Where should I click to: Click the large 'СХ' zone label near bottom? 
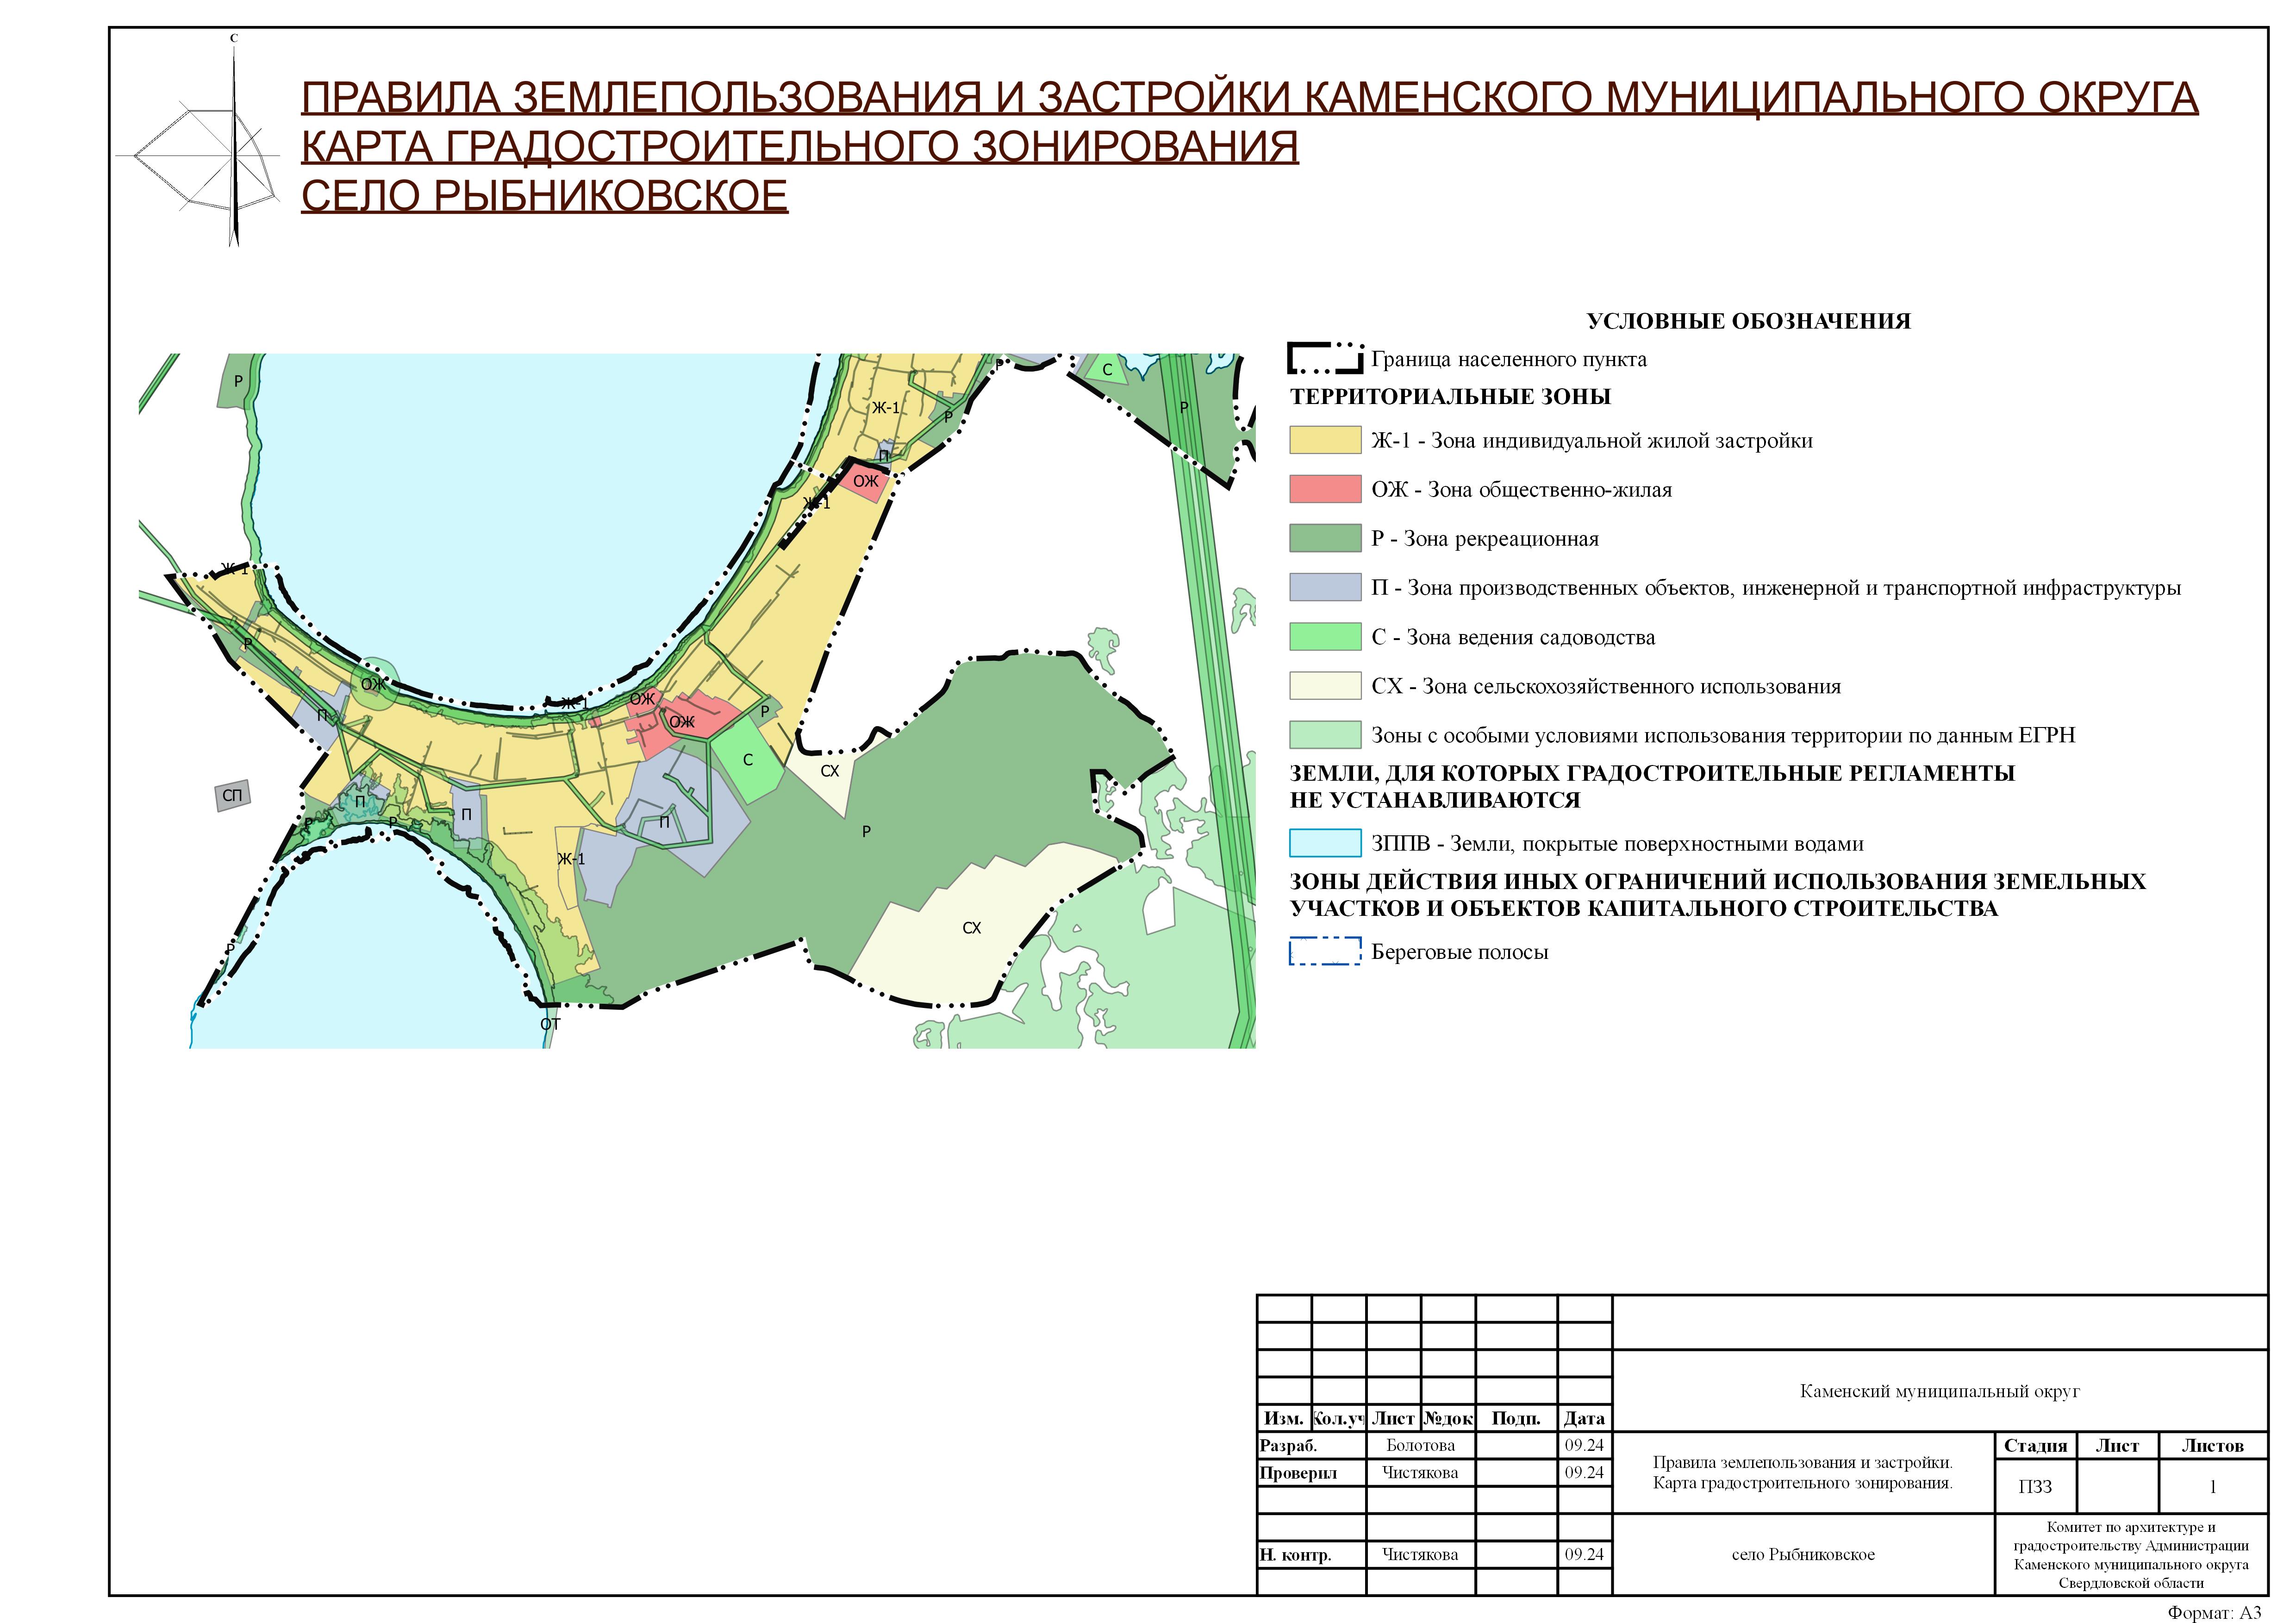point(971,928)
